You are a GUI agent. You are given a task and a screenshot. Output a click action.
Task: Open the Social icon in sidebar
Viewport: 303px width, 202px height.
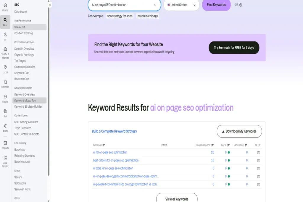tap(5, 98)
